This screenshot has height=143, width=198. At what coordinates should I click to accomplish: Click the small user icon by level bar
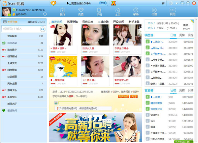point(56,103)
